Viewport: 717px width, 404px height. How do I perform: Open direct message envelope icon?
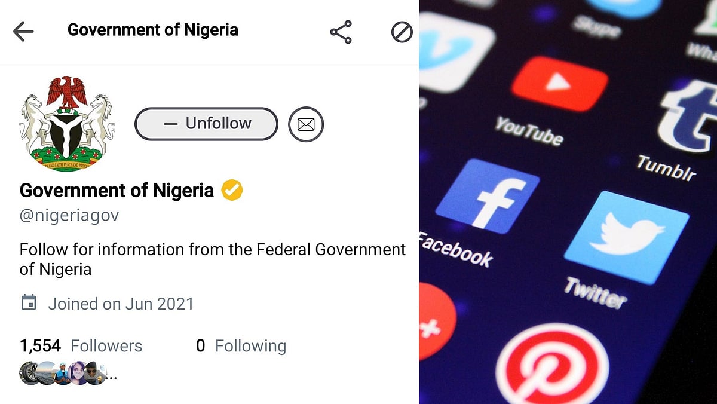[x=306, y=124]
